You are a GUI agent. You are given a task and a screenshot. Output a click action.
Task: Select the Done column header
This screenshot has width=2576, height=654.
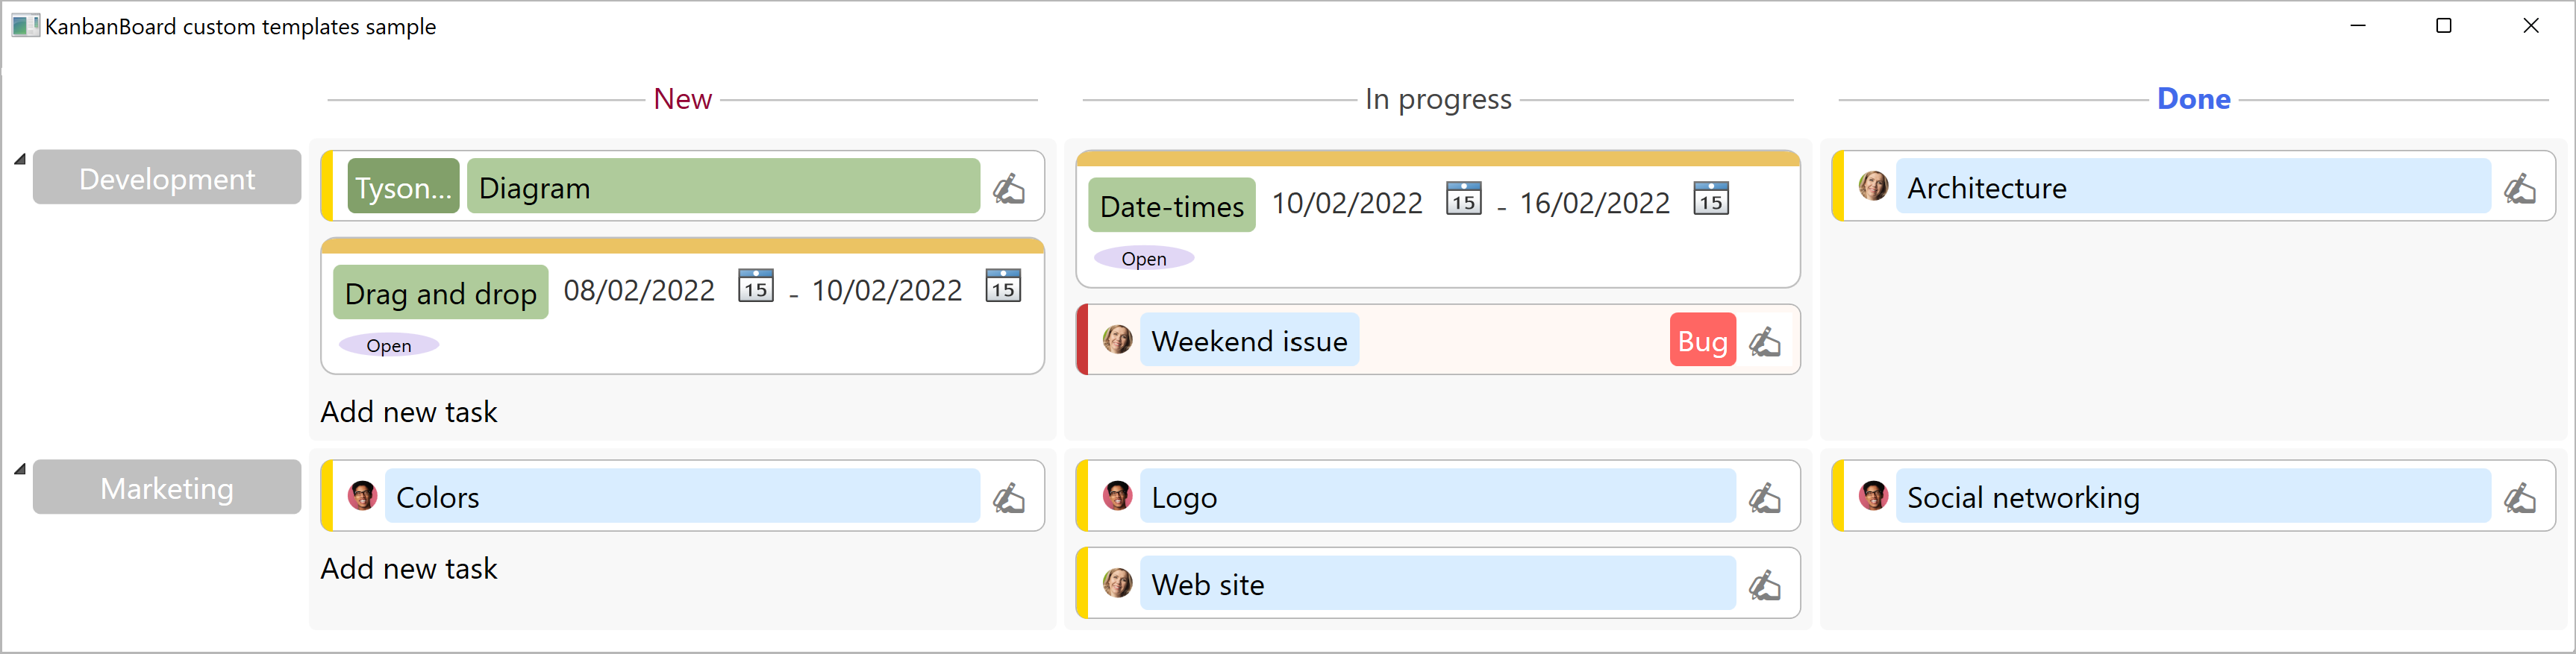pos(2194,98)
